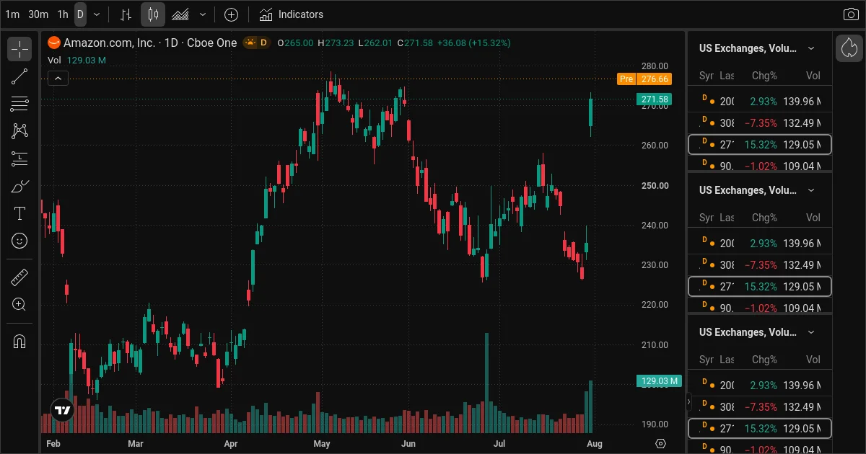The width and height of the screenshot is (866, 454).
Task: Open chart settings gear on price axis
Action: (660, 443)
